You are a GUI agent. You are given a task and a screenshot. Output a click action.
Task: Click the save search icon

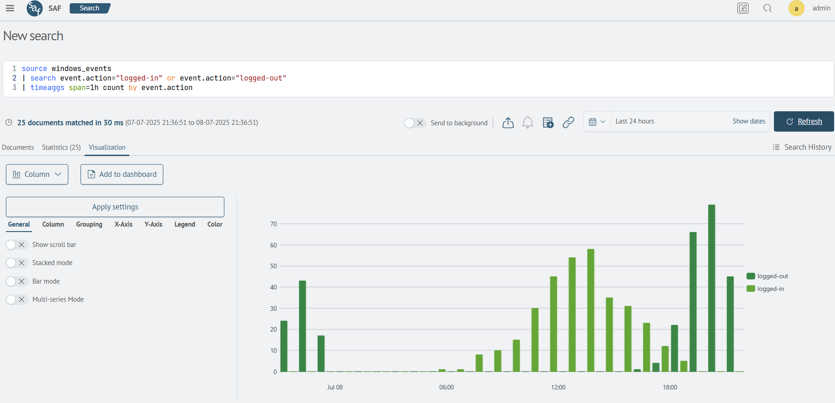pos(548,123)
